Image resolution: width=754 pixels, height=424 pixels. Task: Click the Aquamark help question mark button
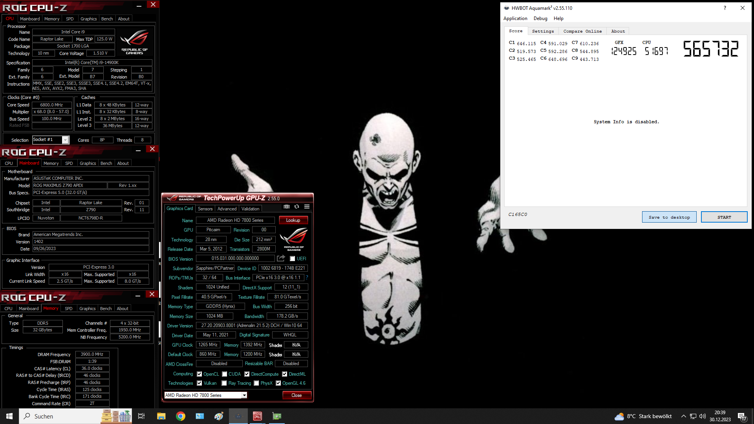click(x=725, y=8)
